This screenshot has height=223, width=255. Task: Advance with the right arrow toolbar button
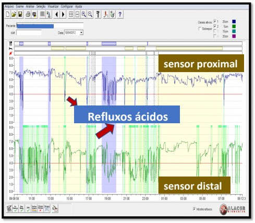[x=63, y=14]
